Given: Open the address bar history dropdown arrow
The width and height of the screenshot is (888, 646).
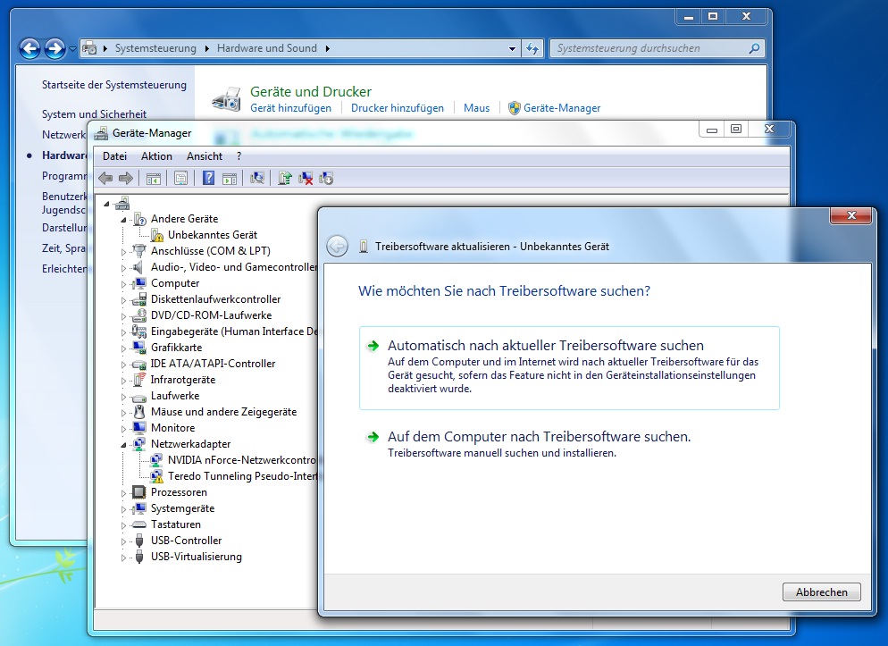Looking at the screenshot, I should click(512, 48).
